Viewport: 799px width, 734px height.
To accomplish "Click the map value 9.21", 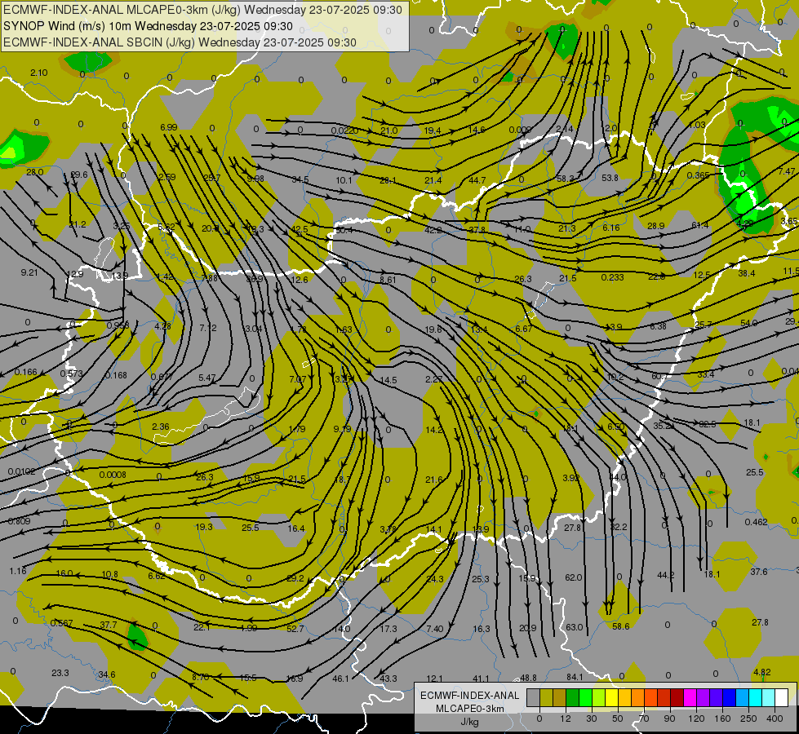I will (x=29, y=272).
